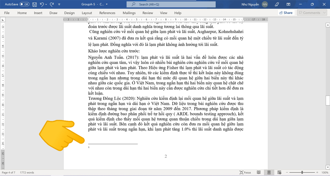Click zoom in plus button
Screen dimensions: 330x176
(x=317, y=172)
